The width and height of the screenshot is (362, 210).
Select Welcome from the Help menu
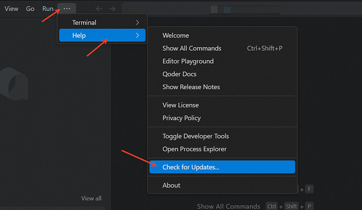(x=176, y=36)
